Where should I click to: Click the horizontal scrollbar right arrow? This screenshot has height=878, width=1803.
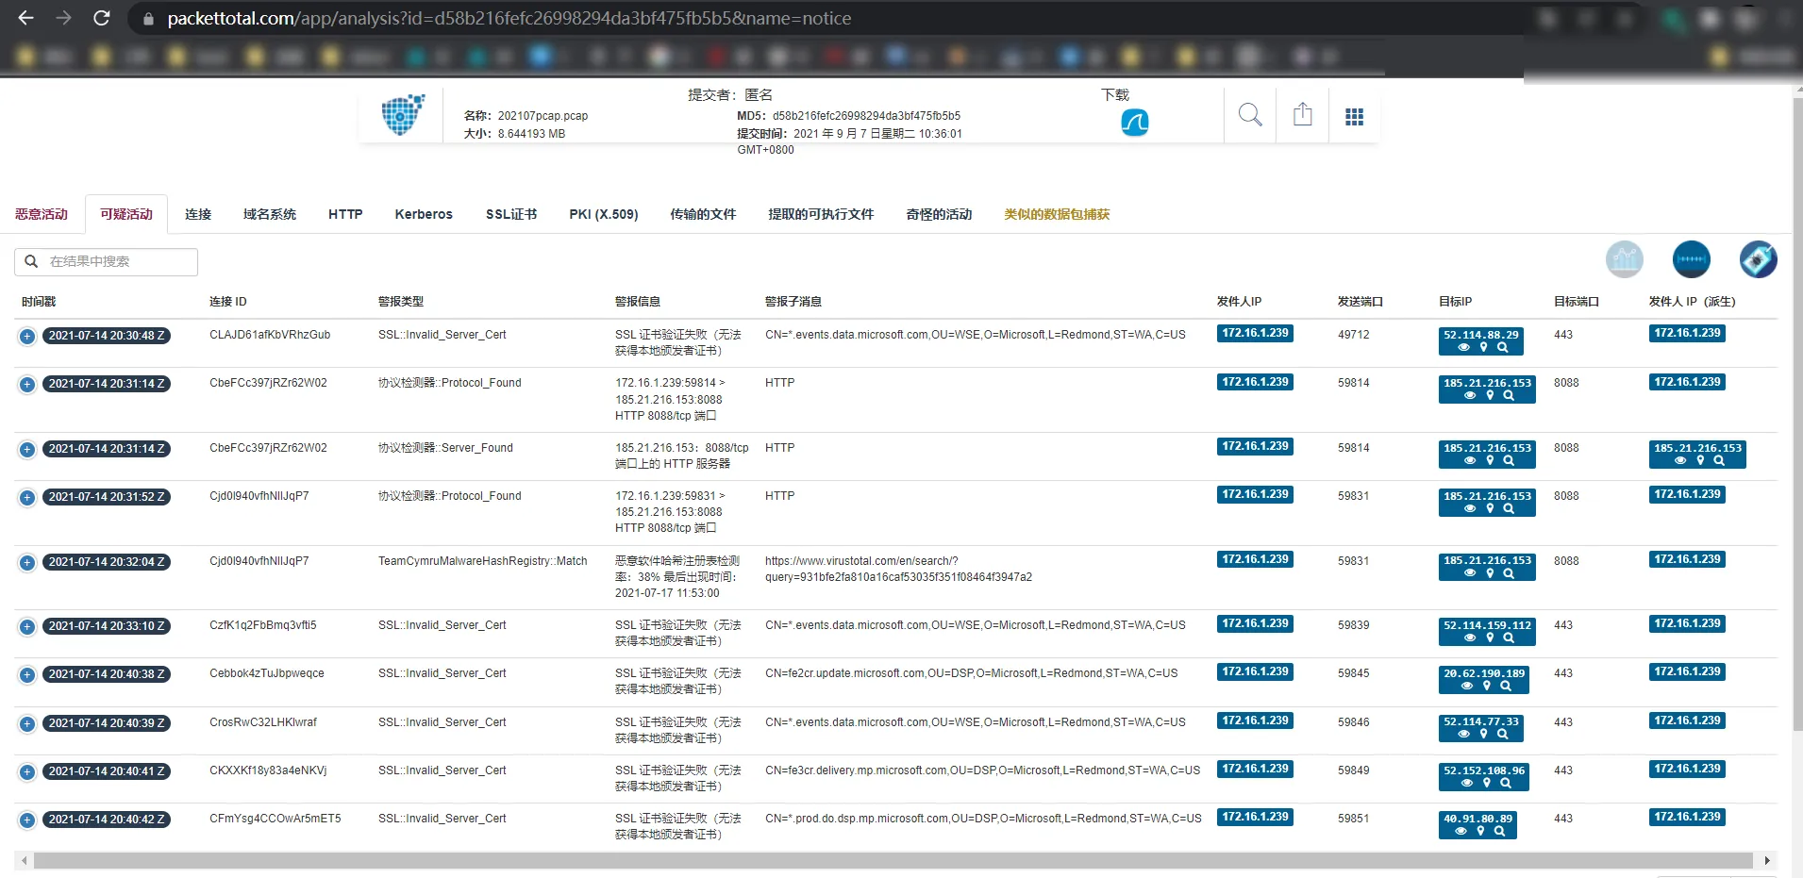(1767, 860)
